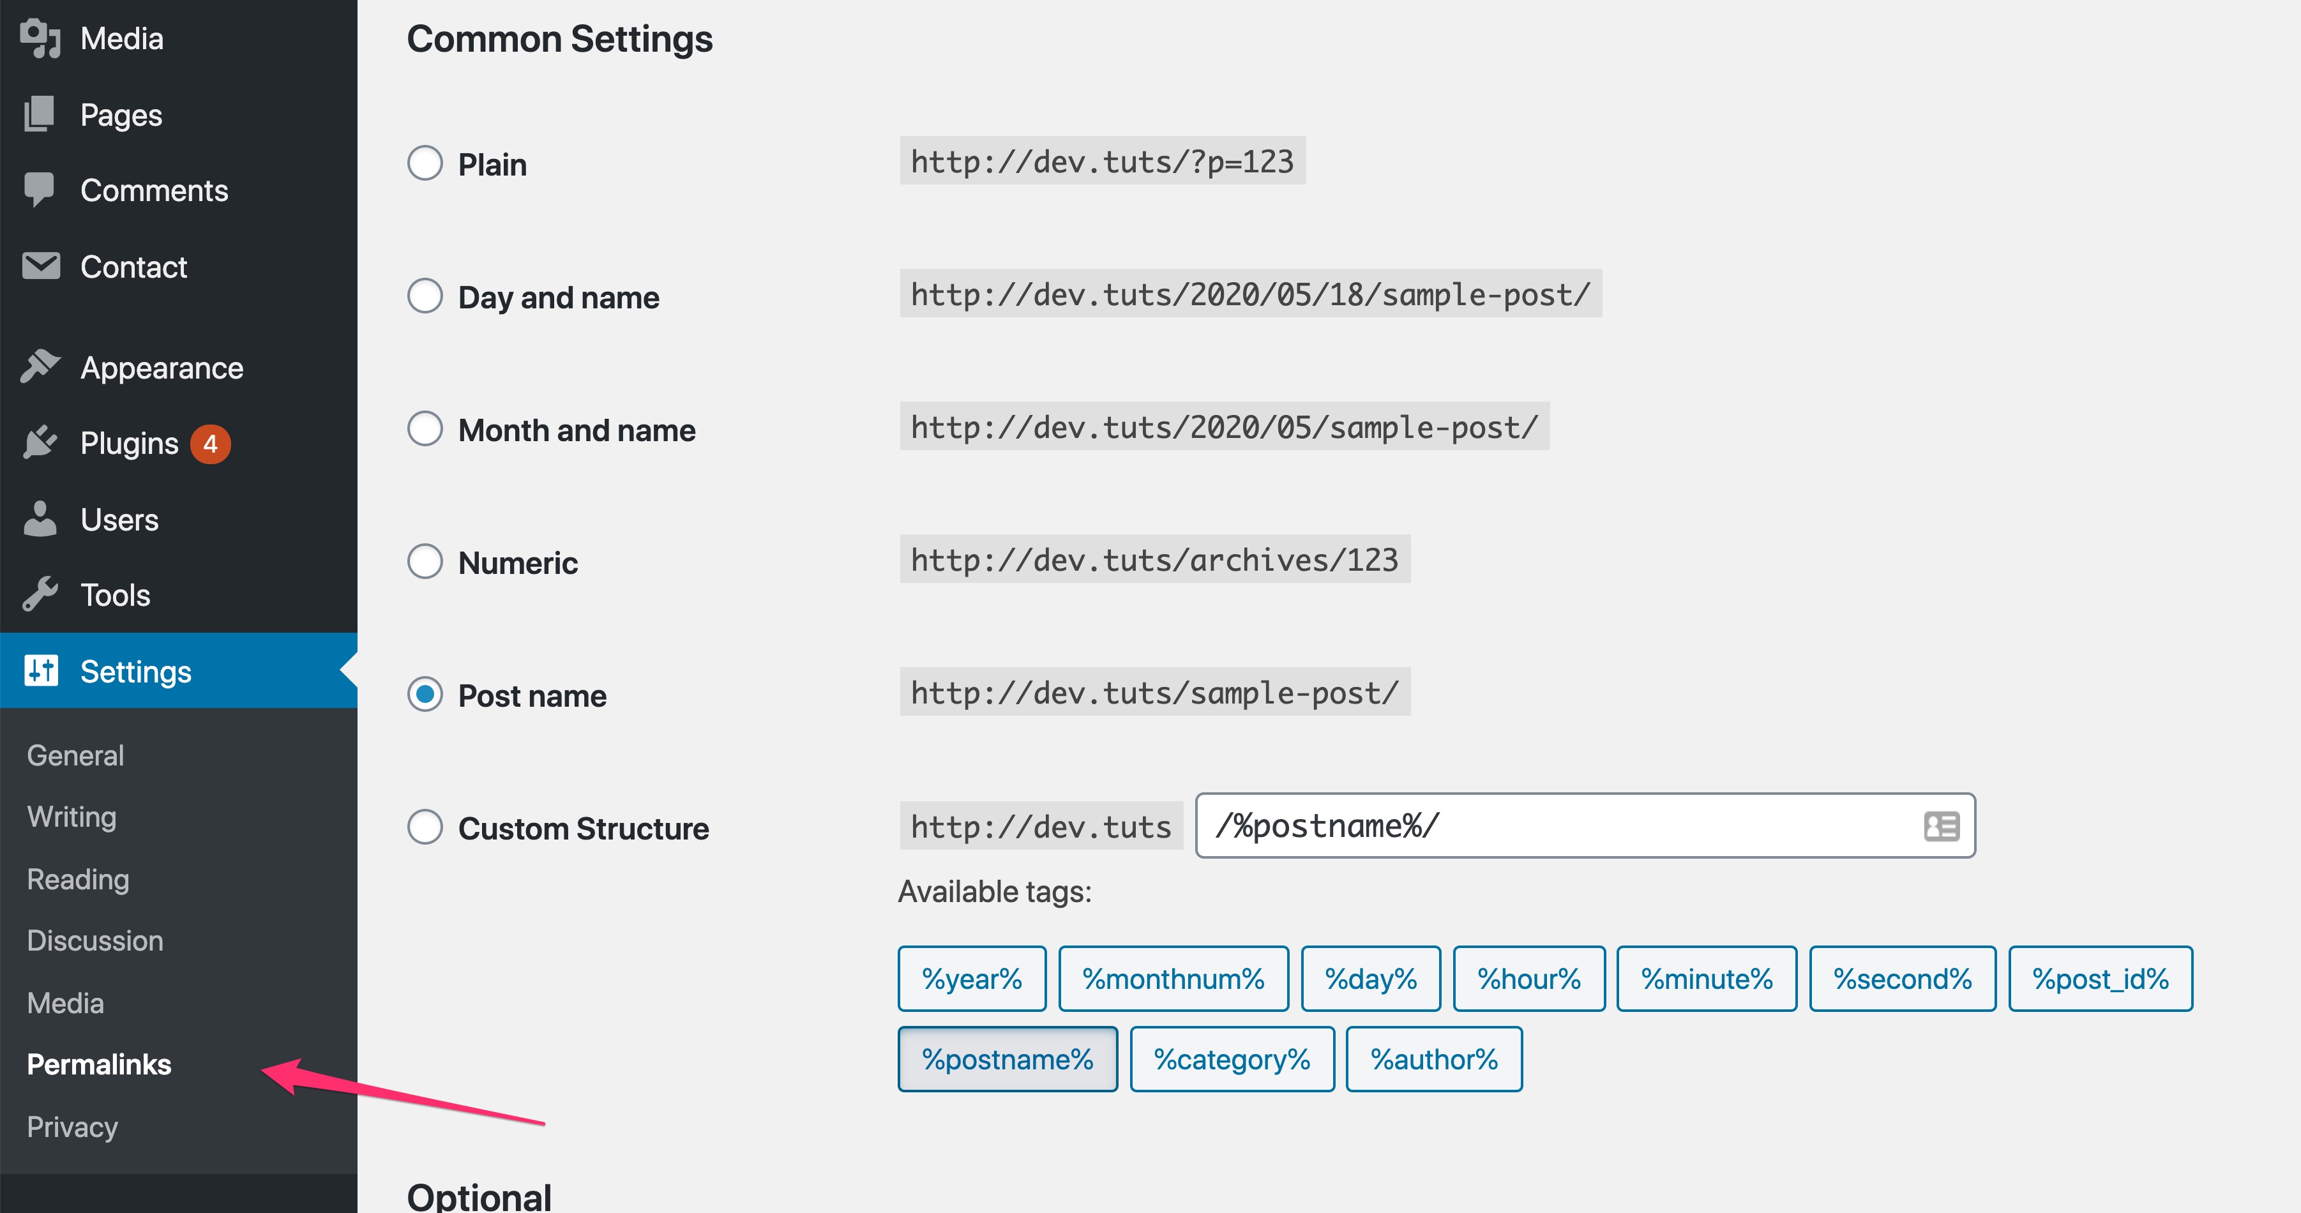Screen dimensions: 2301x1213
Task: Click the Comments speech bubble icon
Action: 40,190
